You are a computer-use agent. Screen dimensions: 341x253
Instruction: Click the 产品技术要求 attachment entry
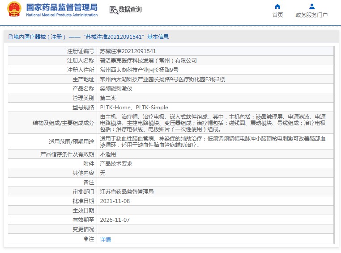116,164
